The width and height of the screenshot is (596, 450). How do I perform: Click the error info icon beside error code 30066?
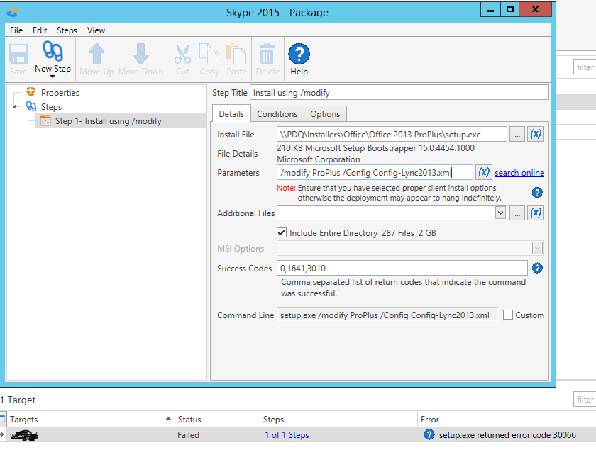point(429,435)
